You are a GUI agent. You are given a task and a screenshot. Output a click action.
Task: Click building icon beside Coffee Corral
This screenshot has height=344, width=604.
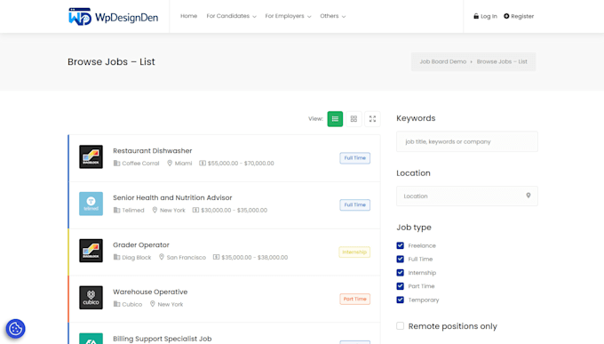[116, 164]
